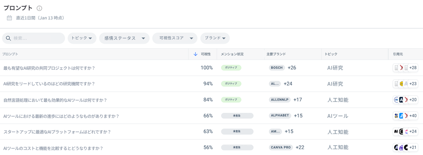Open prompt 自然言語処理において最も効果的なAIツールは何ですか？

[55, 100]
